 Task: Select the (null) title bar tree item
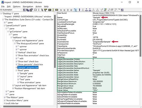[12, 104]
